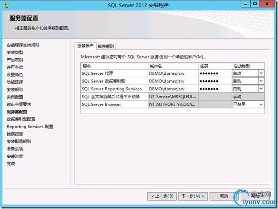Click the 取消 cancel button
This screenshot has width=278, height=209.
tap(224, 196)
